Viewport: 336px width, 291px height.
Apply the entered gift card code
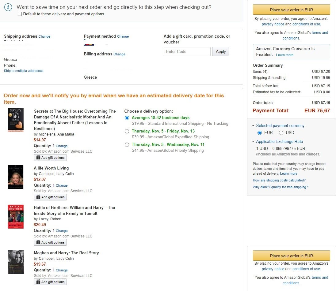220,52
